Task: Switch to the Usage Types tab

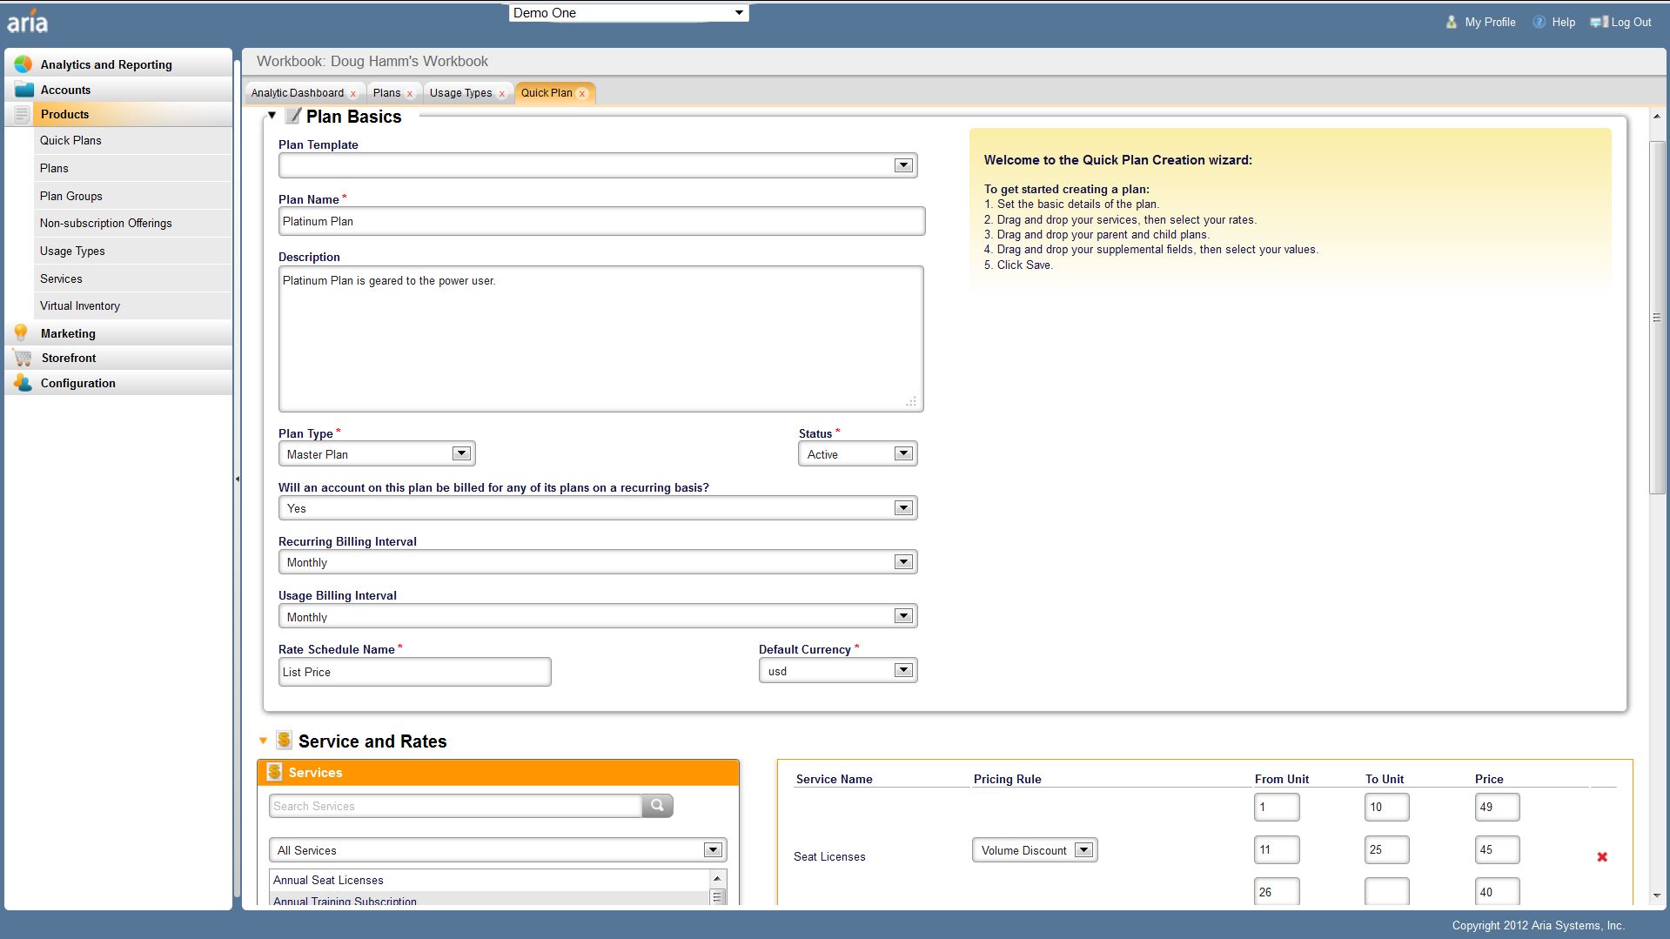Action: click(x=460, y=93)
